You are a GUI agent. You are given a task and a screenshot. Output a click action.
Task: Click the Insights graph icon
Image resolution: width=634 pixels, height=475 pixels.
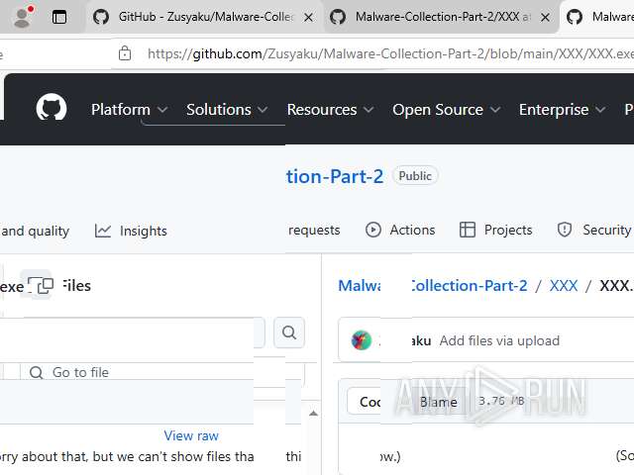coord(103,231)
